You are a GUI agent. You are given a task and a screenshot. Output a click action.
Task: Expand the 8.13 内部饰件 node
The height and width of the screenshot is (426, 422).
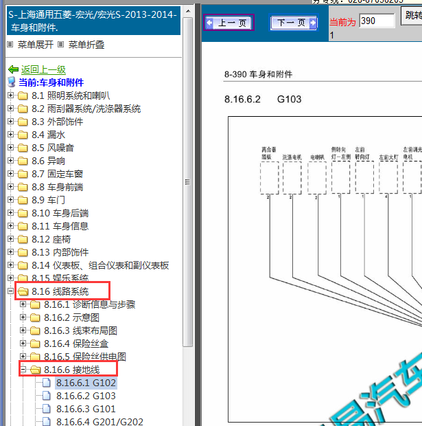pyautogui.click(x=10, y=252)
